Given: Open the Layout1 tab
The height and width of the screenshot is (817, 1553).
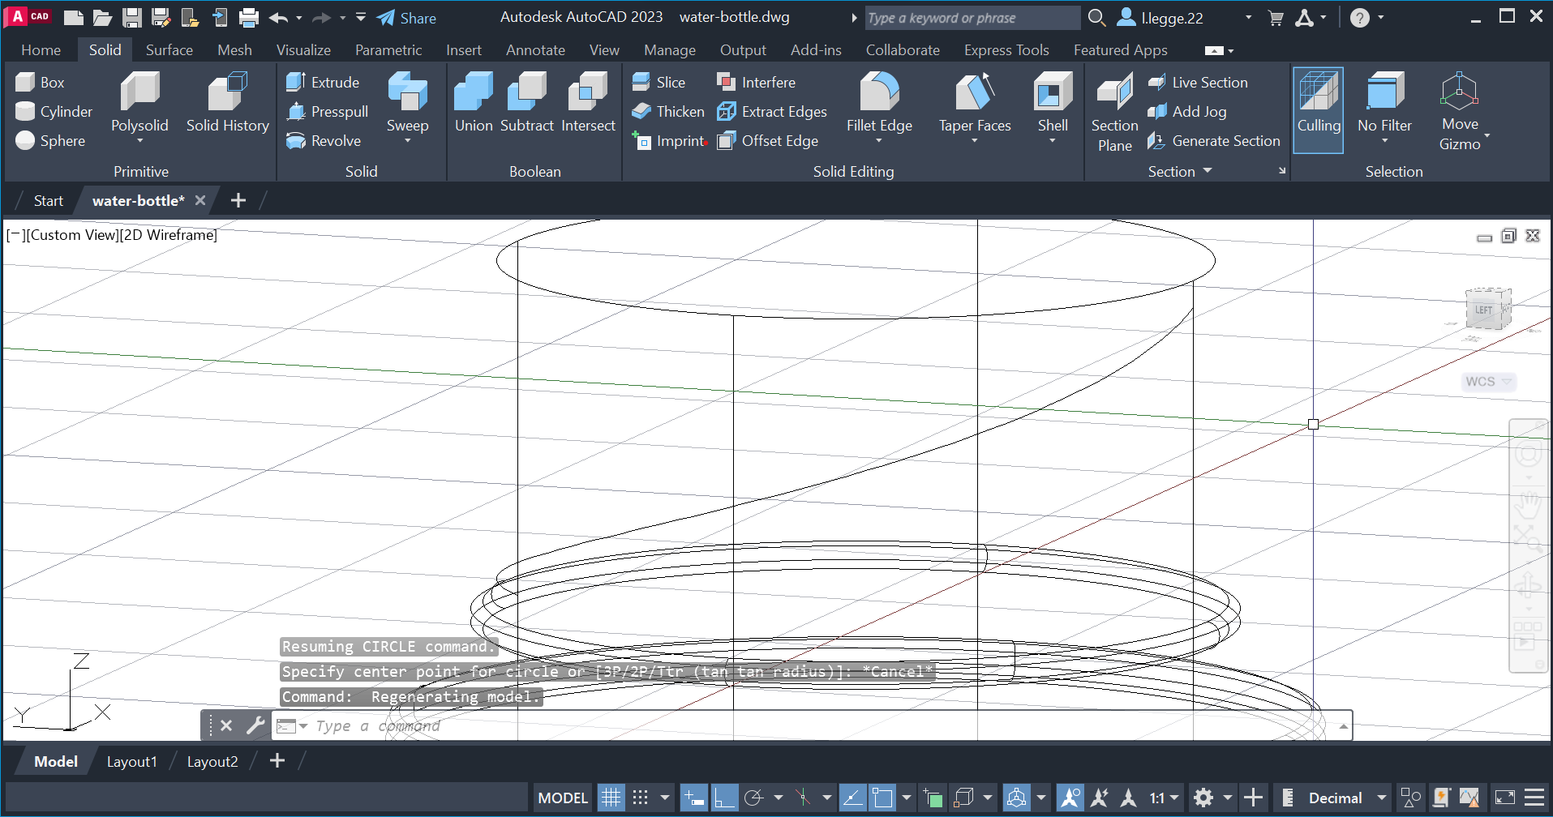Looking at the screenshot, I should click(x=131, y=761).
